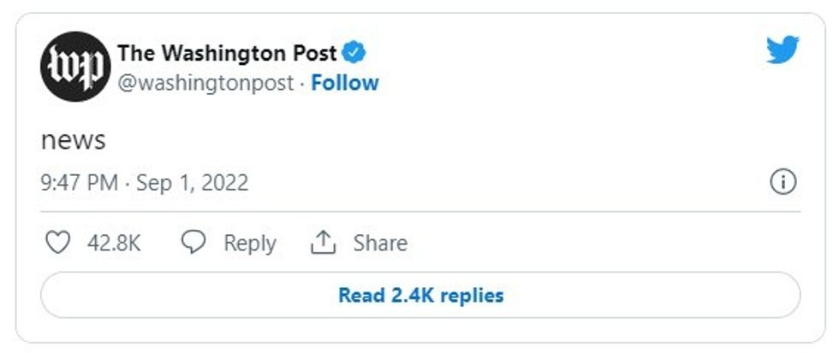
Task: Click the tweet text "news"
Action: click(x=73, y=140)
